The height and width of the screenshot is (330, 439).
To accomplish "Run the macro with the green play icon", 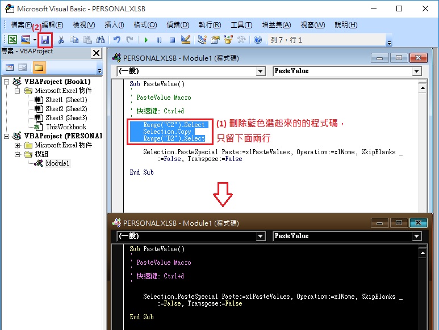I will (x=146, y=40).
